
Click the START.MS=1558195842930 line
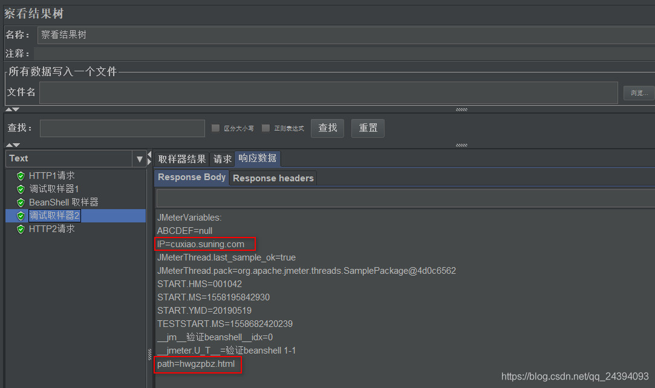tap(213, 297)
